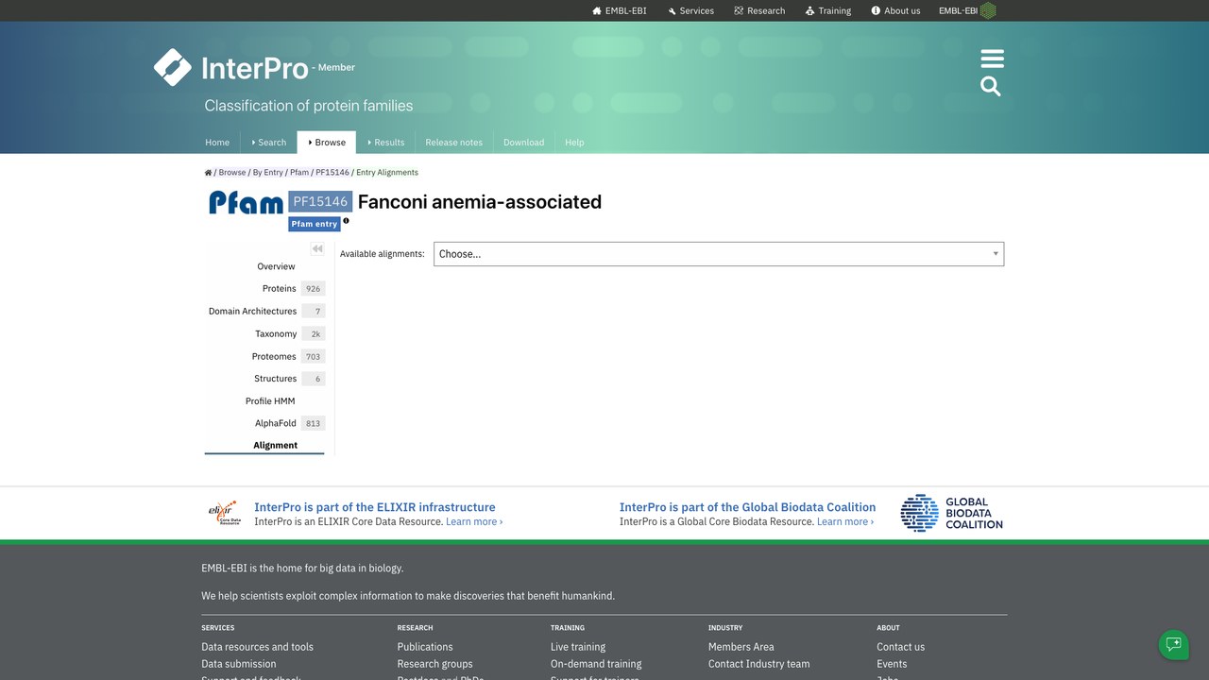This screenshot has width=1209, height=680.
Task: Click the PF15146 accession badge
Action: 320,202
